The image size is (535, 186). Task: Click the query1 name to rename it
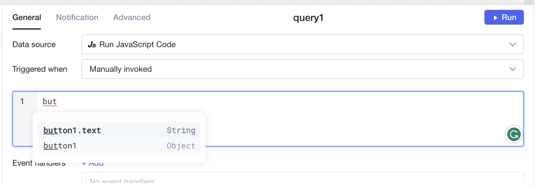(308, 18)
